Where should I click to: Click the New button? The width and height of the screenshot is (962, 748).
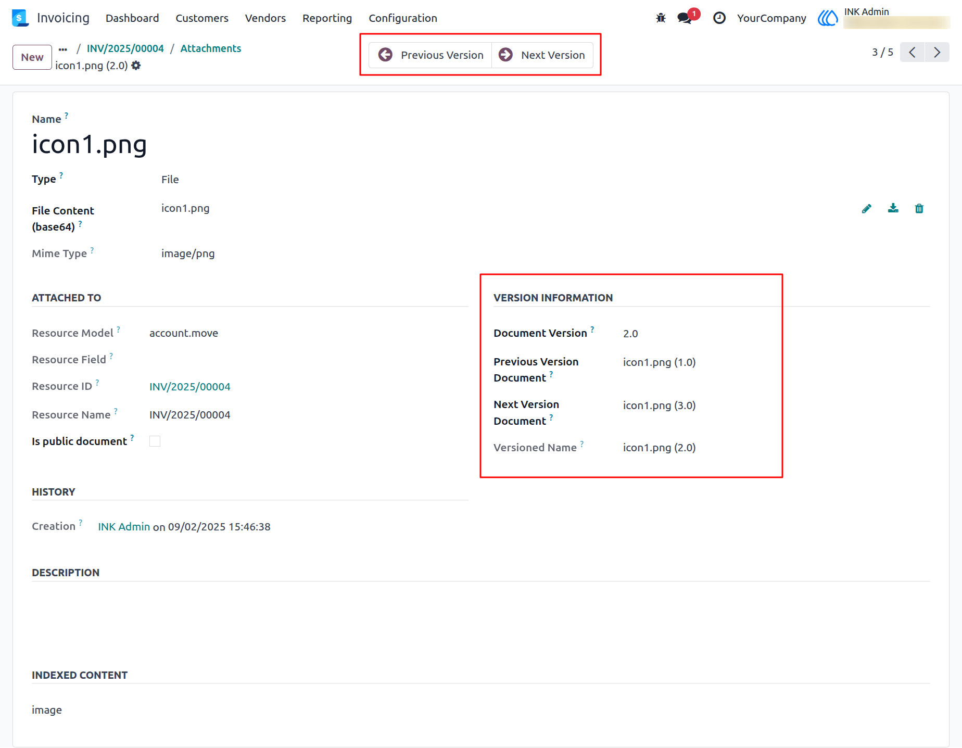click(32, 57)
